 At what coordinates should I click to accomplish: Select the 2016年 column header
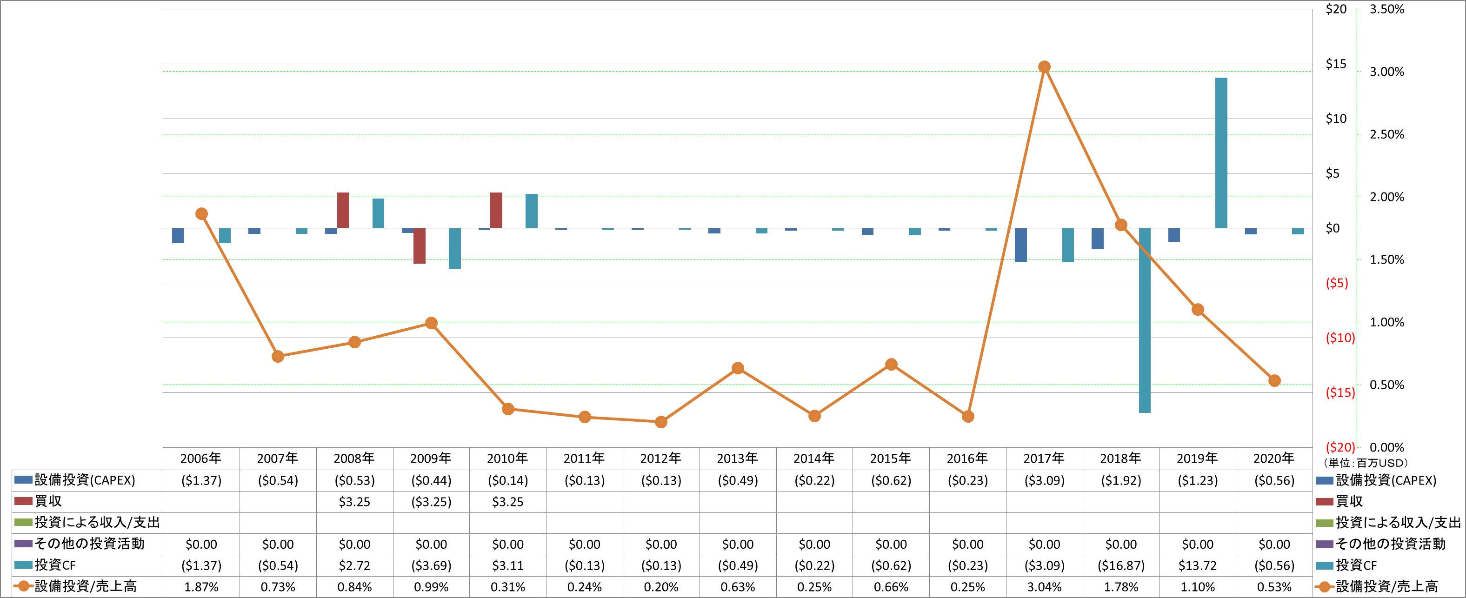pos(967,458)
